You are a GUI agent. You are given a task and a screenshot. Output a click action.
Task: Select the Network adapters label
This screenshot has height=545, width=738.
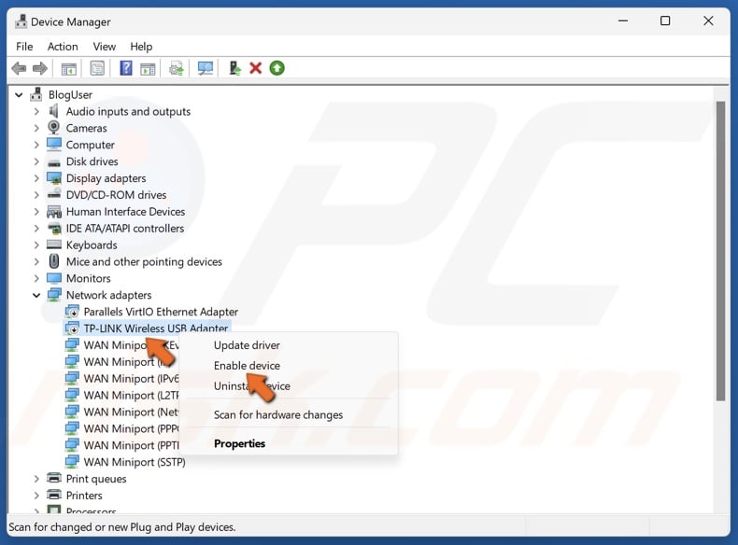[108, 295]
